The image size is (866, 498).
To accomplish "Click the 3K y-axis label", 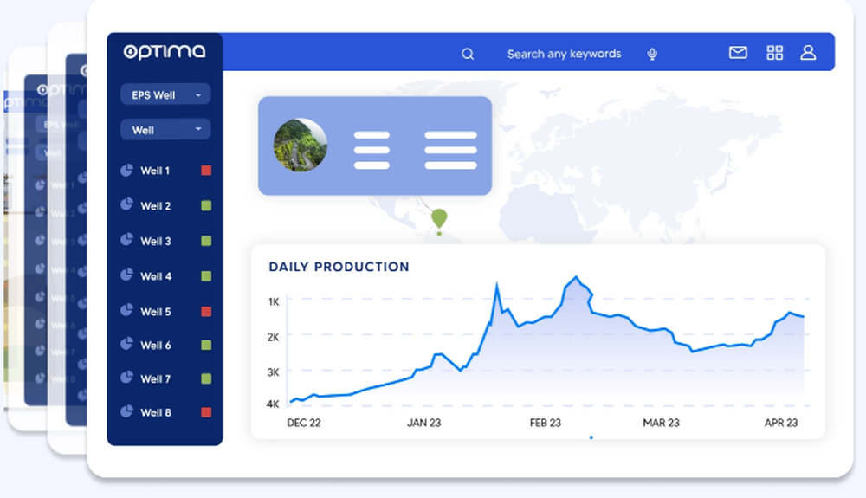I will (274, 372).
